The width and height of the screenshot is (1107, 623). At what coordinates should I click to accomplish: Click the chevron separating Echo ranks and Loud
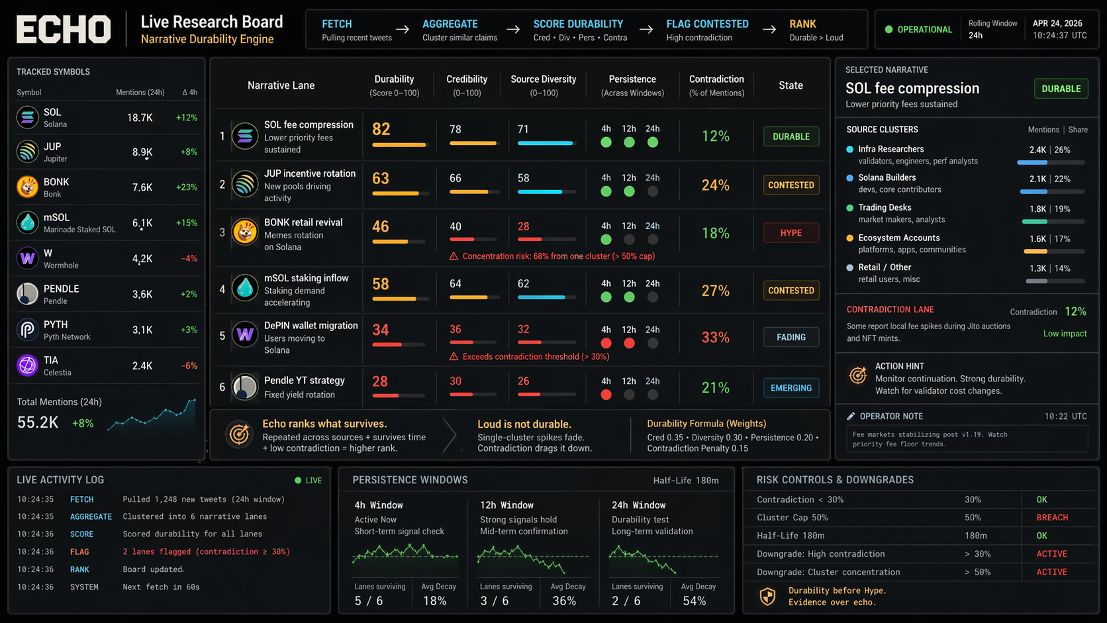pyautogui.click(x=450, y=435)
